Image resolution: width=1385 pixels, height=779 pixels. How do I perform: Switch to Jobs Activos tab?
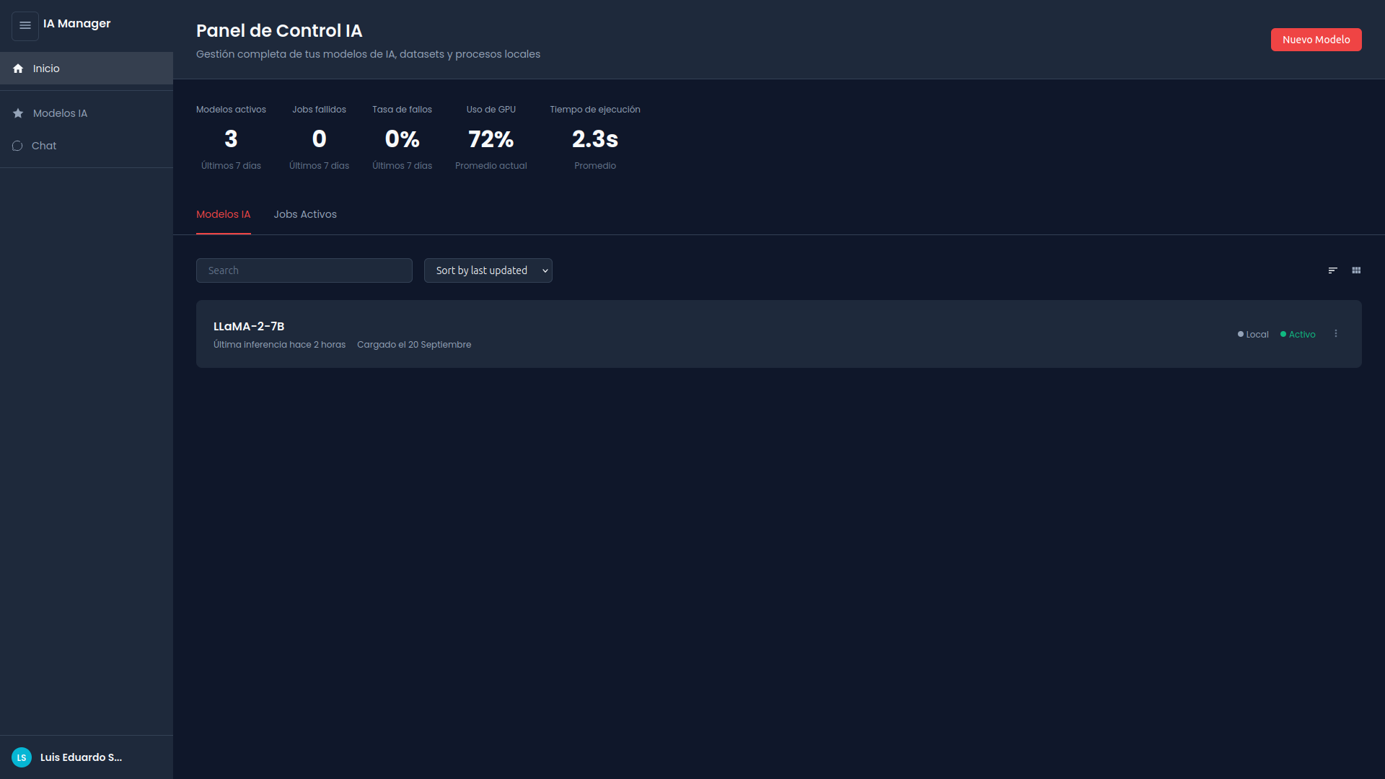point(305,214)
